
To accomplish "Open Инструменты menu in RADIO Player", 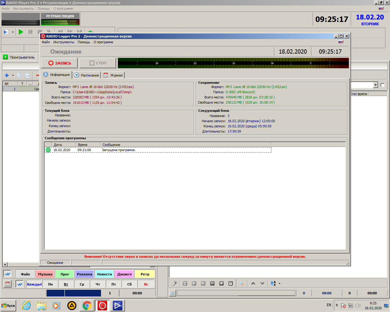I will [x=23, y=9].
